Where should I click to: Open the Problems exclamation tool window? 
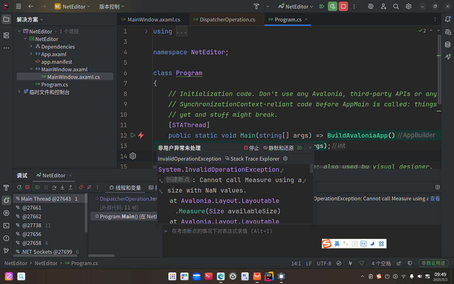click(6, 238)
